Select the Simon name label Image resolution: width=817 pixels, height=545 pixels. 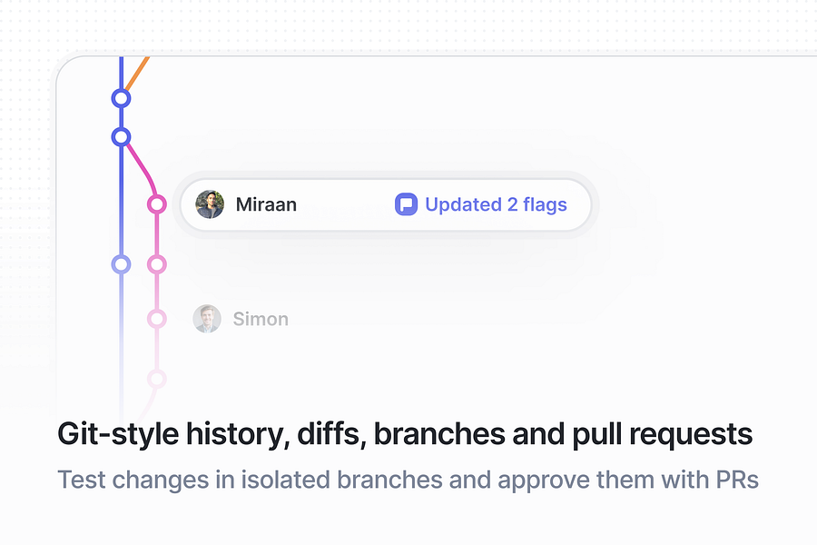(x=261, y=319)
